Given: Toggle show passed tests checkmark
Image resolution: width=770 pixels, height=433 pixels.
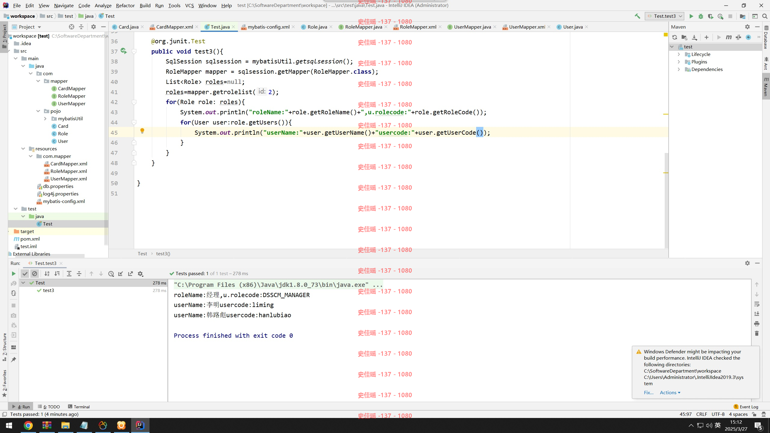Looking at the screenshot, I should point(25,274).
